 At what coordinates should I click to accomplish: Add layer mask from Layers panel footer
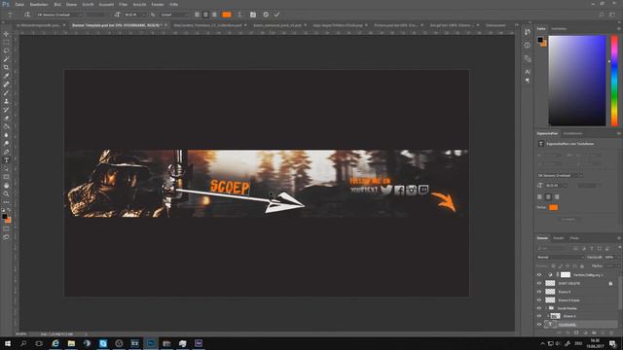pyautogui.click(x=576, y=332)
